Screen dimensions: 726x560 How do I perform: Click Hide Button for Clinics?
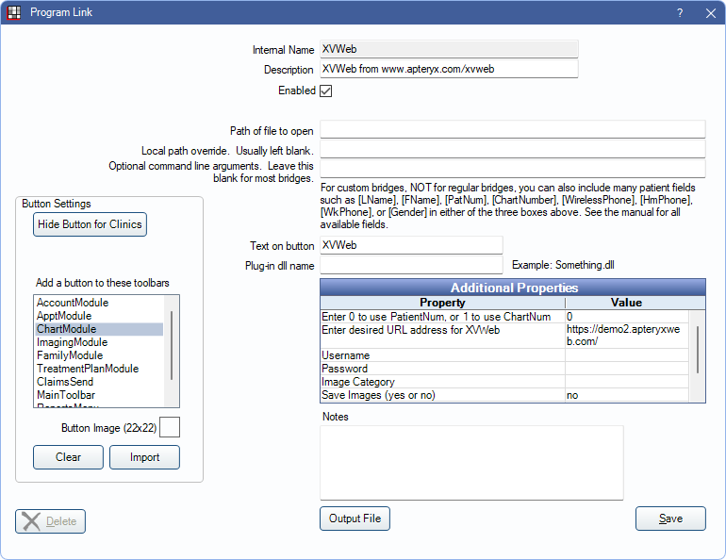90,224
